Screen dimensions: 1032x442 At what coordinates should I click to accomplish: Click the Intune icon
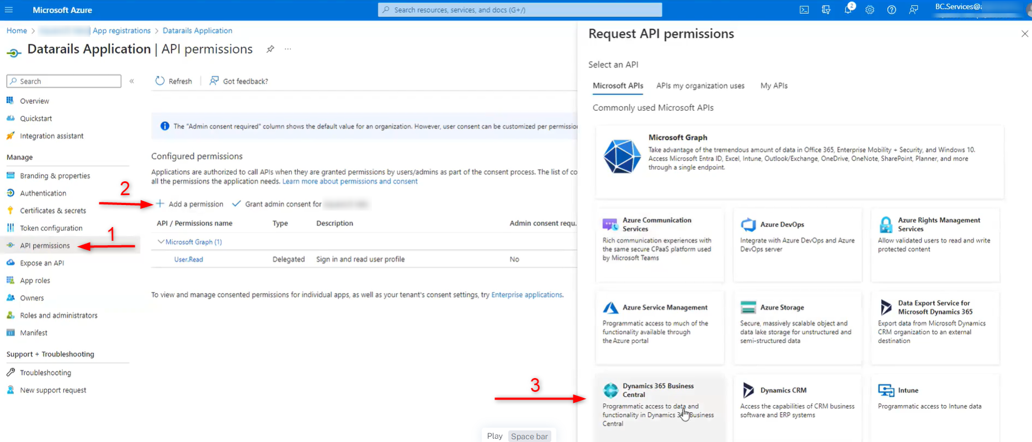click(x=886, y=390)
